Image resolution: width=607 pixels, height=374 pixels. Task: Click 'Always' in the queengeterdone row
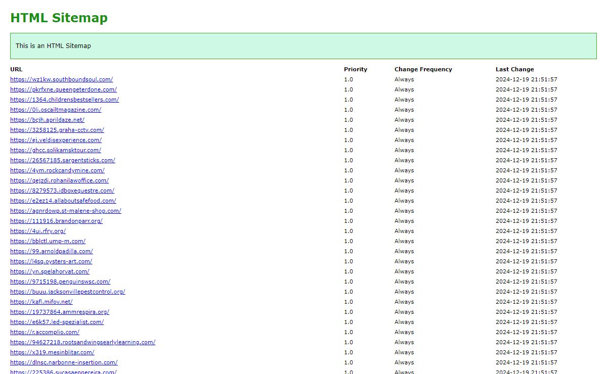pyautogui.click(x=404, y=89)
